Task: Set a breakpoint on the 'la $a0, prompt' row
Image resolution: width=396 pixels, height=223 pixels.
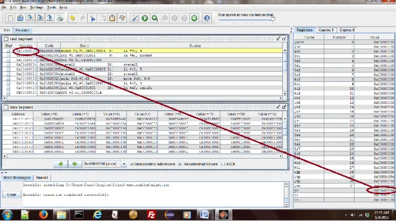Action: pyautogui.click(x=8, y=55)
